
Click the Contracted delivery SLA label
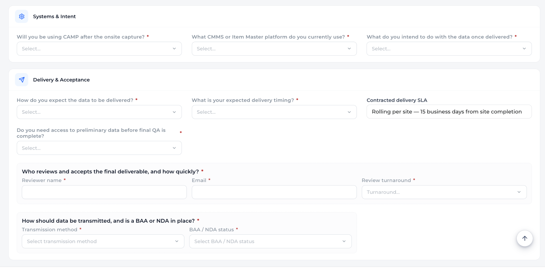click(397, 100)
